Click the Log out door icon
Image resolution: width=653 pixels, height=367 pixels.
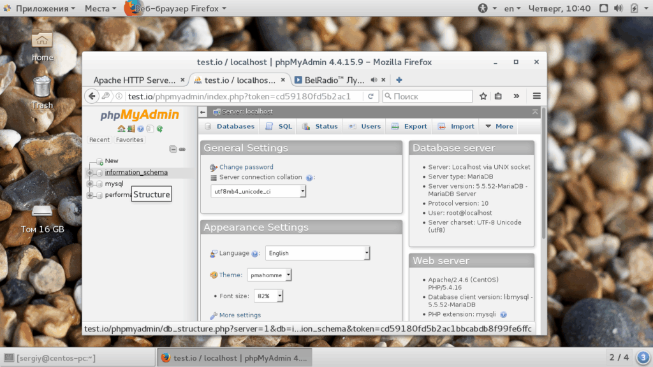131,129
